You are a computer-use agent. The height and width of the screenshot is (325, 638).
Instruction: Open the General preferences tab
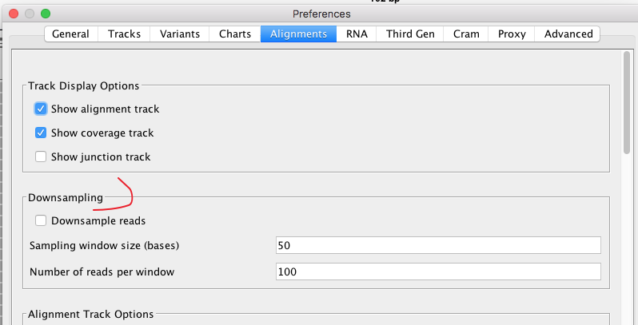point(71,34)
